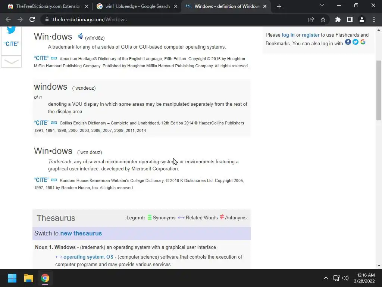Copy link icon beside Collins English citation

click(54, 123)
